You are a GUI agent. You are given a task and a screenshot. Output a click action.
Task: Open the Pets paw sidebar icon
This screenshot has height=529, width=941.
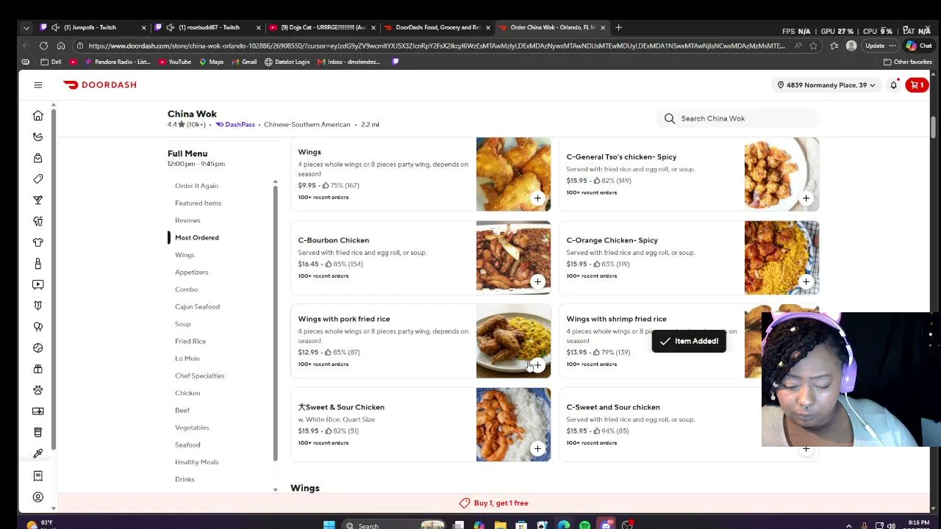click(38, 390)
